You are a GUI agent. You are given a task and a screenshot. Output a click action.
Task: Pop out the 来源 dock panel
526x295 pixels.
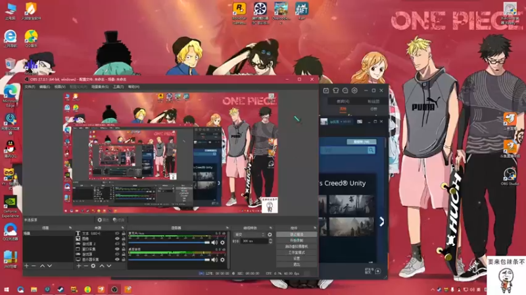click(123, 227)
